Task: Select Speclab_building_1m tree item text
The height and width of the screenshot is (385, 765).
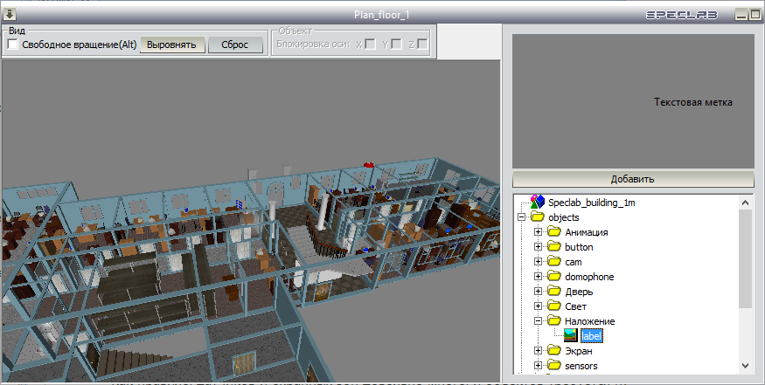Action: (x=591, y=203)
